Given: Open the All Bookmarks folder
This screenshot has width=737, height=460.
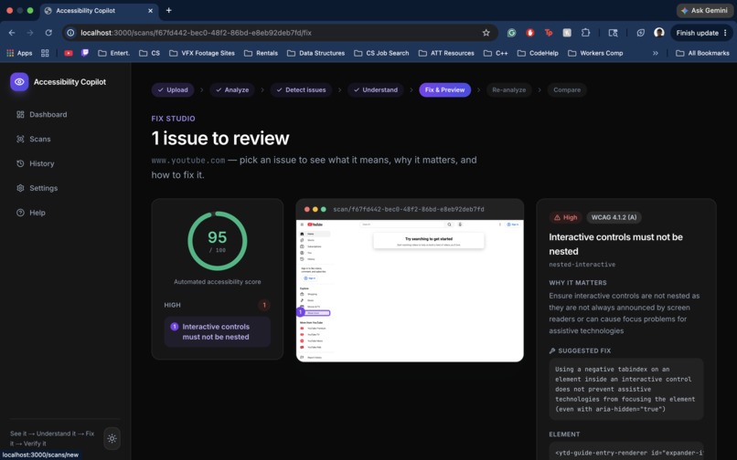Looking at the screenshot, I should [x=702, y=53].
